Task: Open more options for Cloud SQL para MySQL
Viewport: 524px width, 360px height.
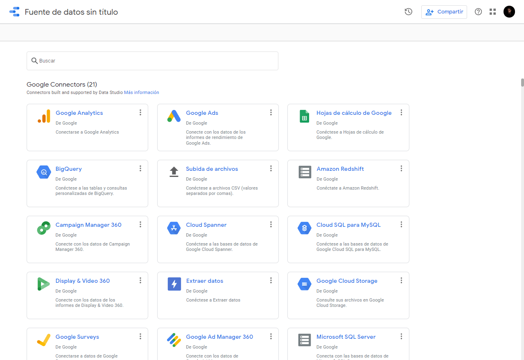Action: tap(402, 224)
